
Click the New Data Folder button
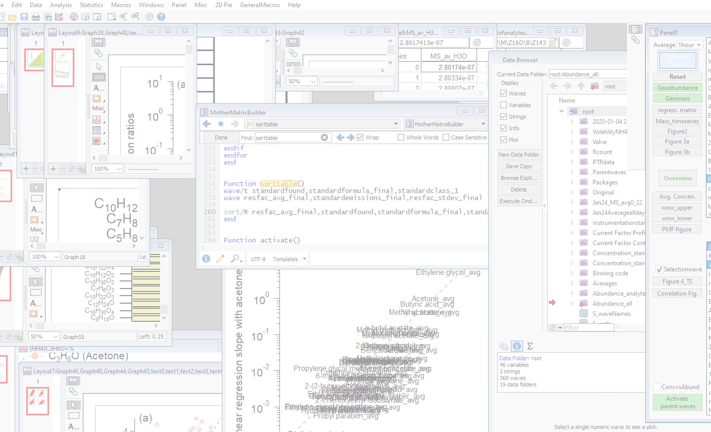(519, 155)
